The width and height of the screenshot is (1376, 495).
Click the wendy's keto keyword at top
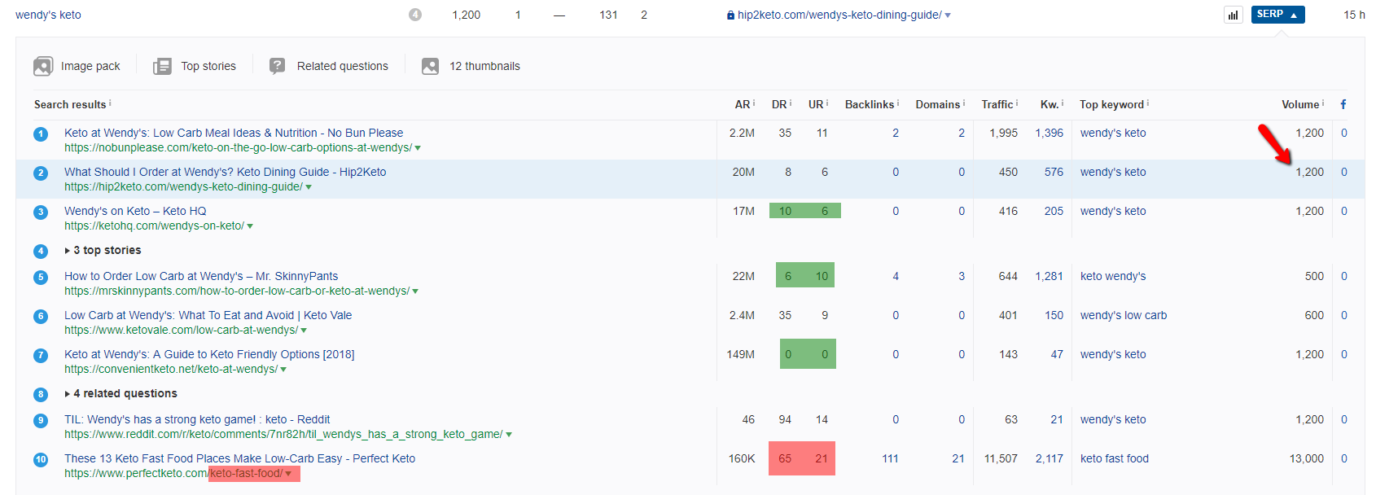[x=48, y=15]
